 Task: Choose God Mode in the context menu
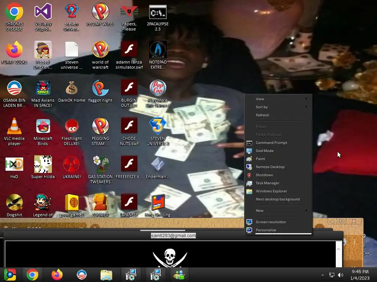pos(278,151)
